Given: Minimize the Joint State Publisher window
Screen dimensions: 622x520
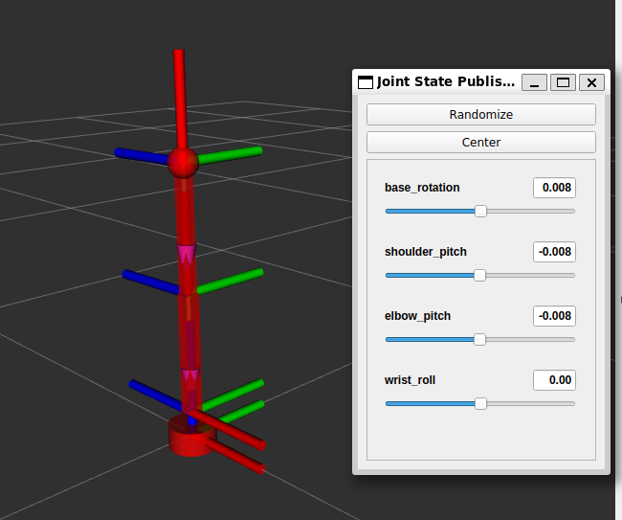Looking at the screenshot, I should tap(534, 82).
